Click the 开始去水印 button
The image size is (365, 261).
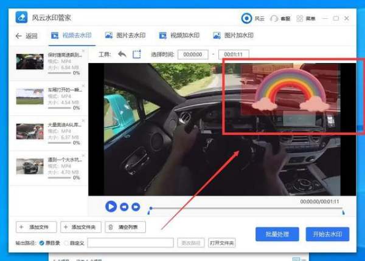click(327, 234)
